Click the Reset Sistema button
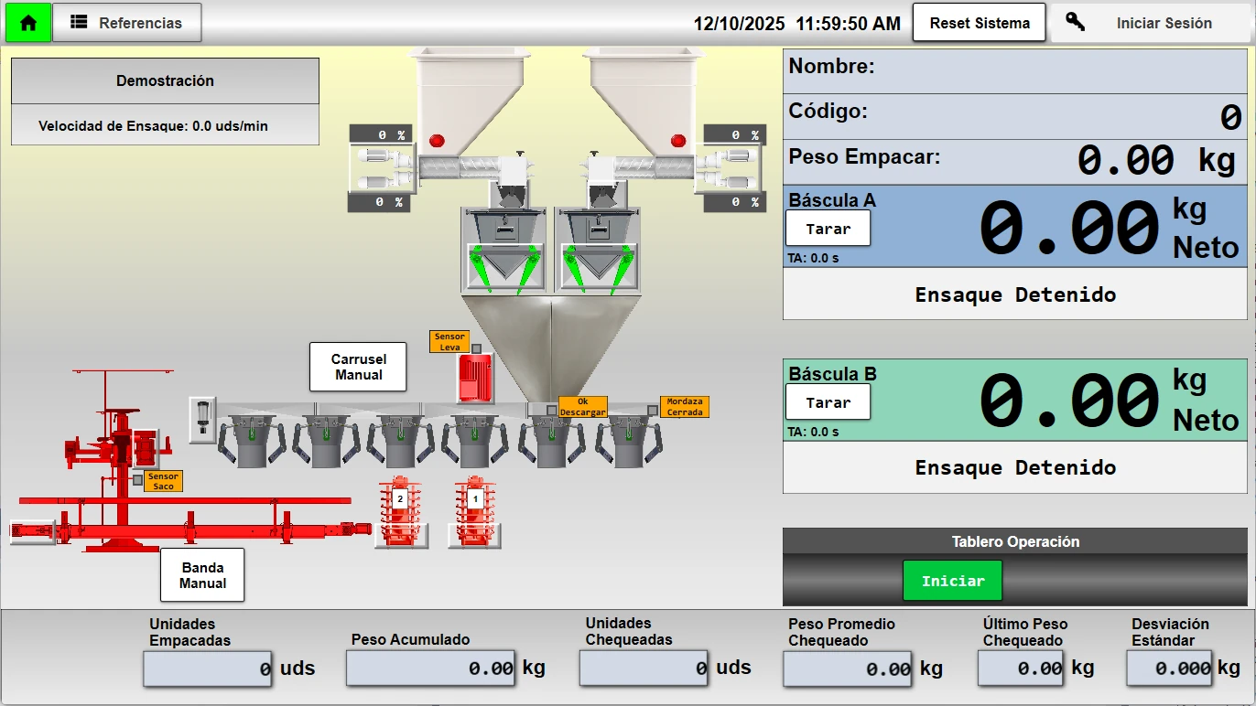The image size is (1256, 706). 979,23
